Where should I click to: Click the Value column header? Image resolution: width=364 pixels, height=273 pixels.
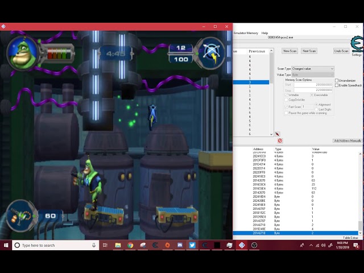coord(316,149)
